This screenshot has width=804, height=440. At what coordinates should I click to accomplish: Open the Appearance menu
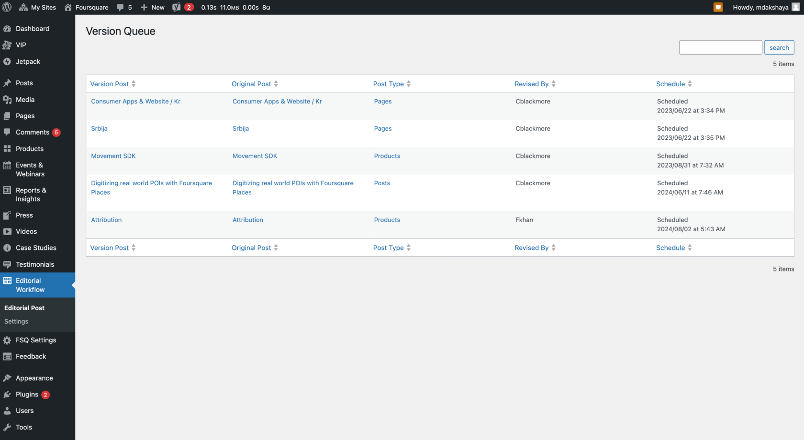(x=37, y=378)
